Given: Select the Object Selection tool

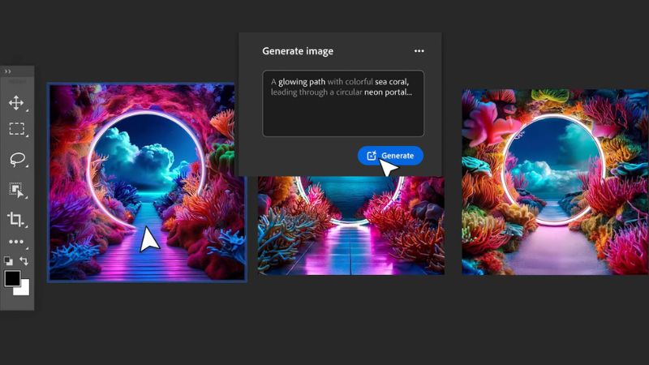Looking at the screenshot, I should [x=16, y=190].
